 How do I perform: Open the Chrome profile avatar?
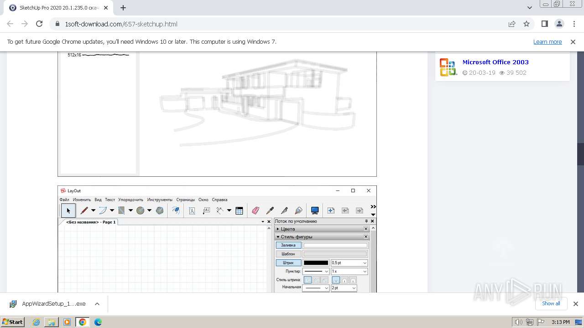559,24
